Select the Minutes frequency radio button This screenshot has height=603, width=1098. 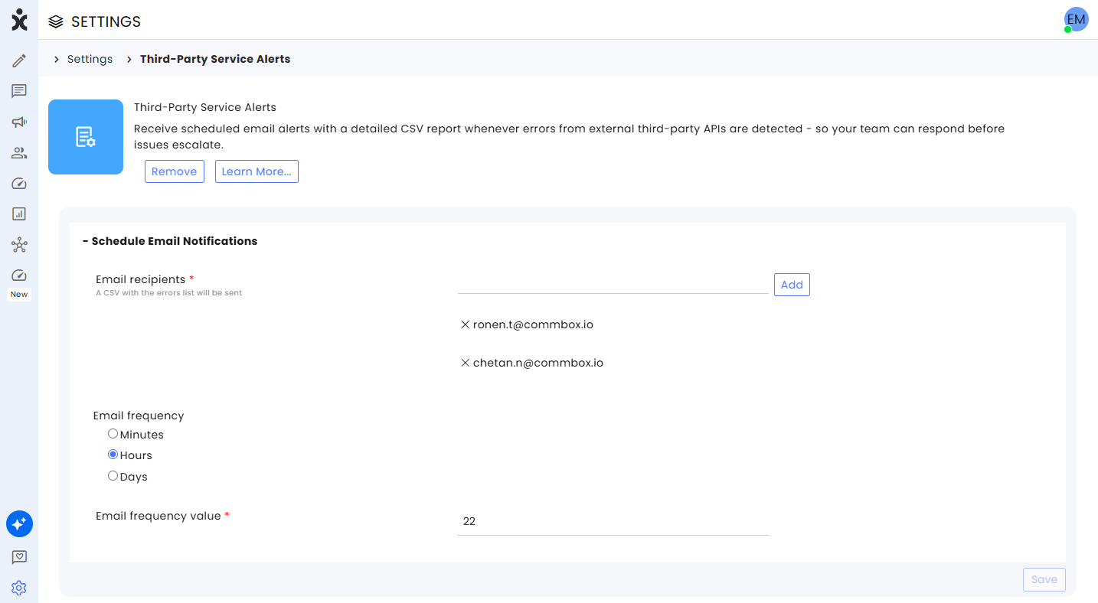[x=113, y=434]
